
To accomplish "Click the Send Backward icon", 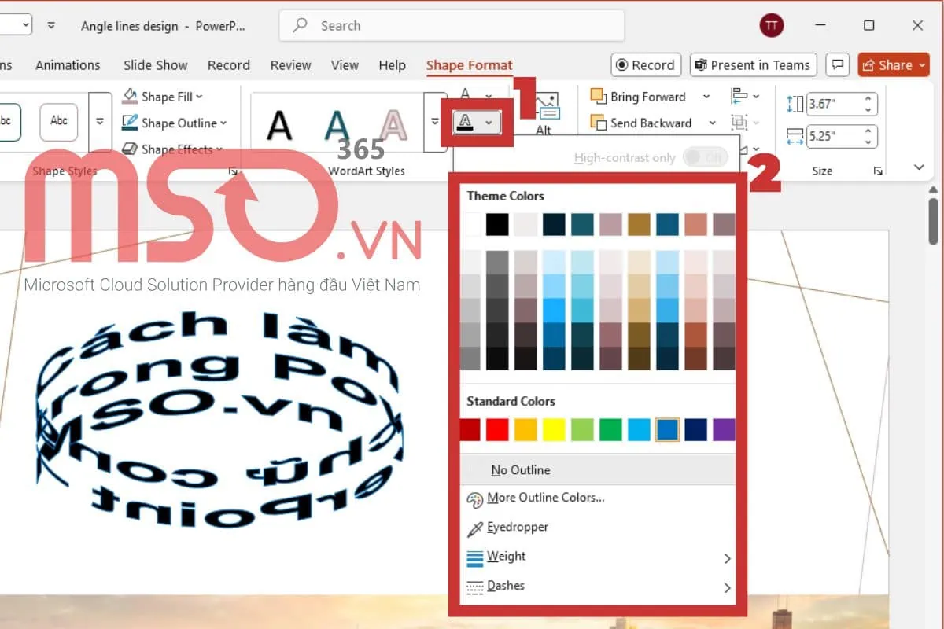I will point(598,123).
